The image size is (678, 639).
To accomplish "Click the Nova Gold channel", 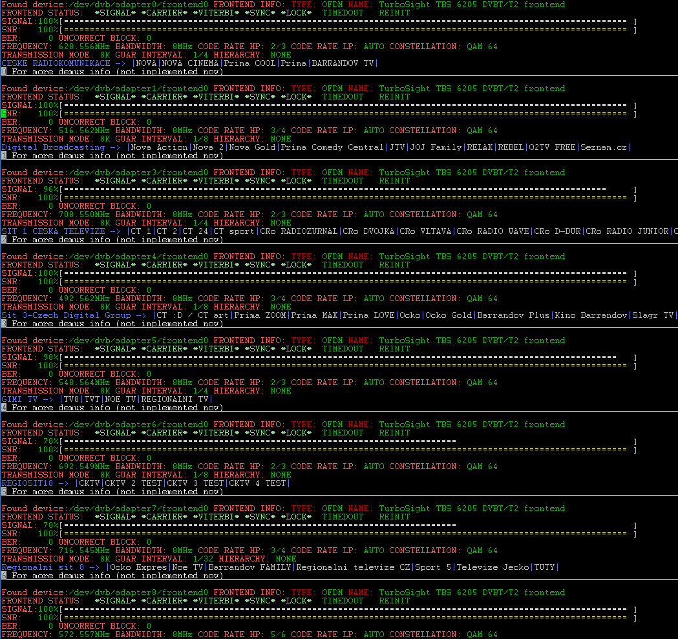I will tap(253, 147).
